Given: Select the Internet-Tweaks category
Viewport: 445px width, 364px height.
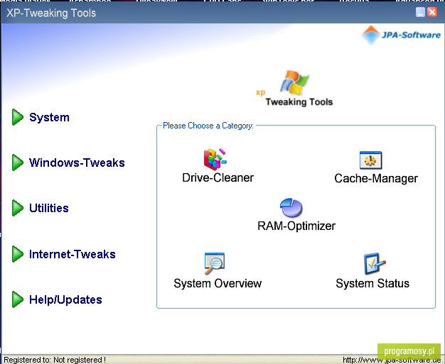Looking at the screenshot, I should click(x=73, y=254).
